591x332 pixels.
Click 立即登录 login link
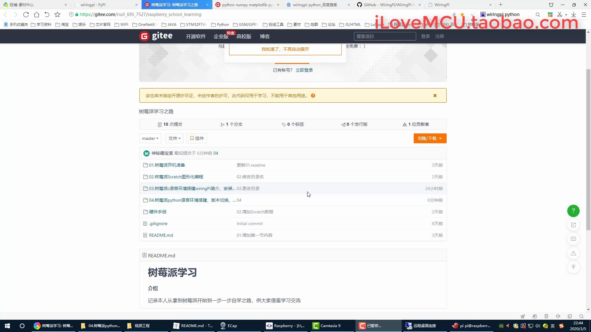tap(304, 70)
